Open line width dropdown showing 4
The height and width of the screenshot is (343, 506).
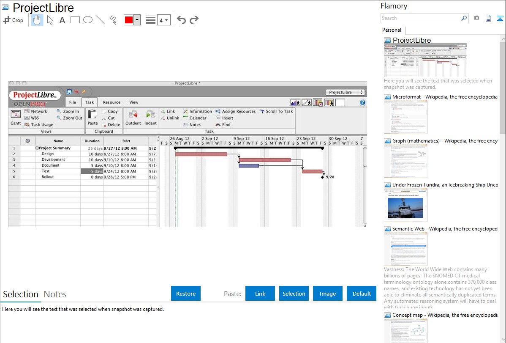point(164,20)
